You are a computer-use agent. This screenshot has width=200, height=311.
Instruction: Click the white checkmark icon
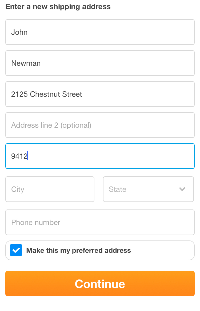point(16,250)
